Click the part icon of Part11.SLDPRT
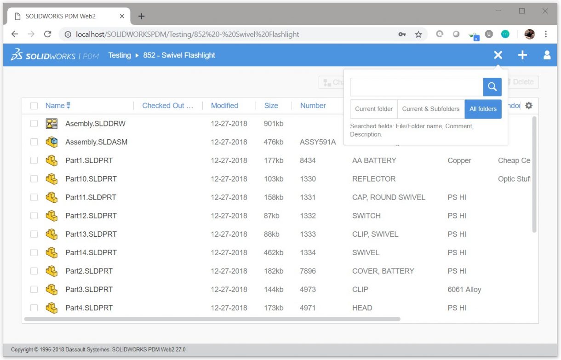Viewport: 561px width, 360px height. pos(52,197)
